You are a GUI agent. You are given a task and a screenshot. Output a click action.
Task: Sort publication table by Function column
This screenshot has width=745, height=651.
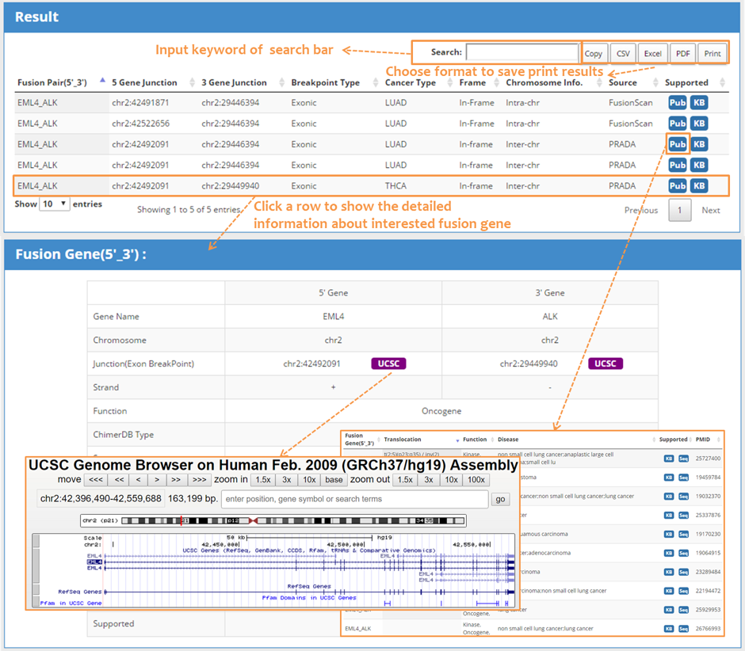[x=477, y=440]
